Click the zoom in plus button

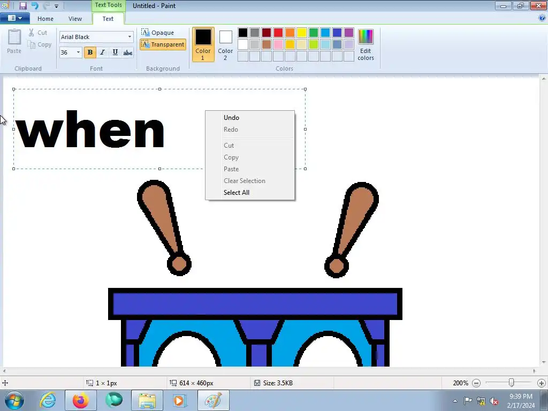542,383
